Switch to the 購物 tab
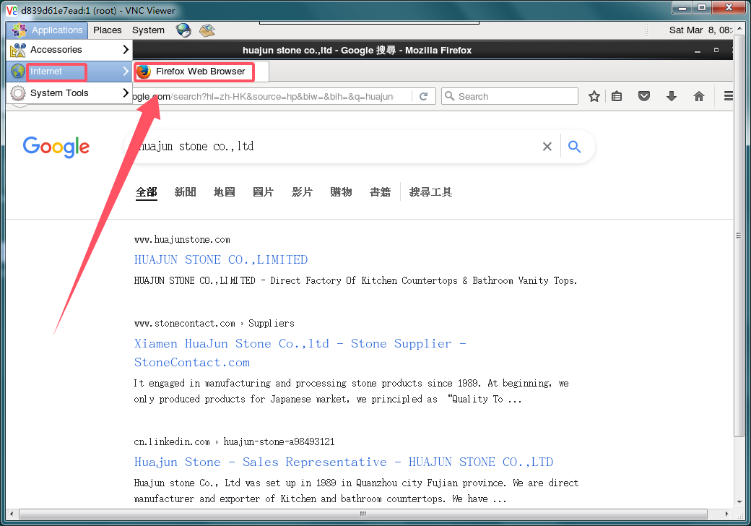Screen dimensions: 751x526 pos(341,192)
